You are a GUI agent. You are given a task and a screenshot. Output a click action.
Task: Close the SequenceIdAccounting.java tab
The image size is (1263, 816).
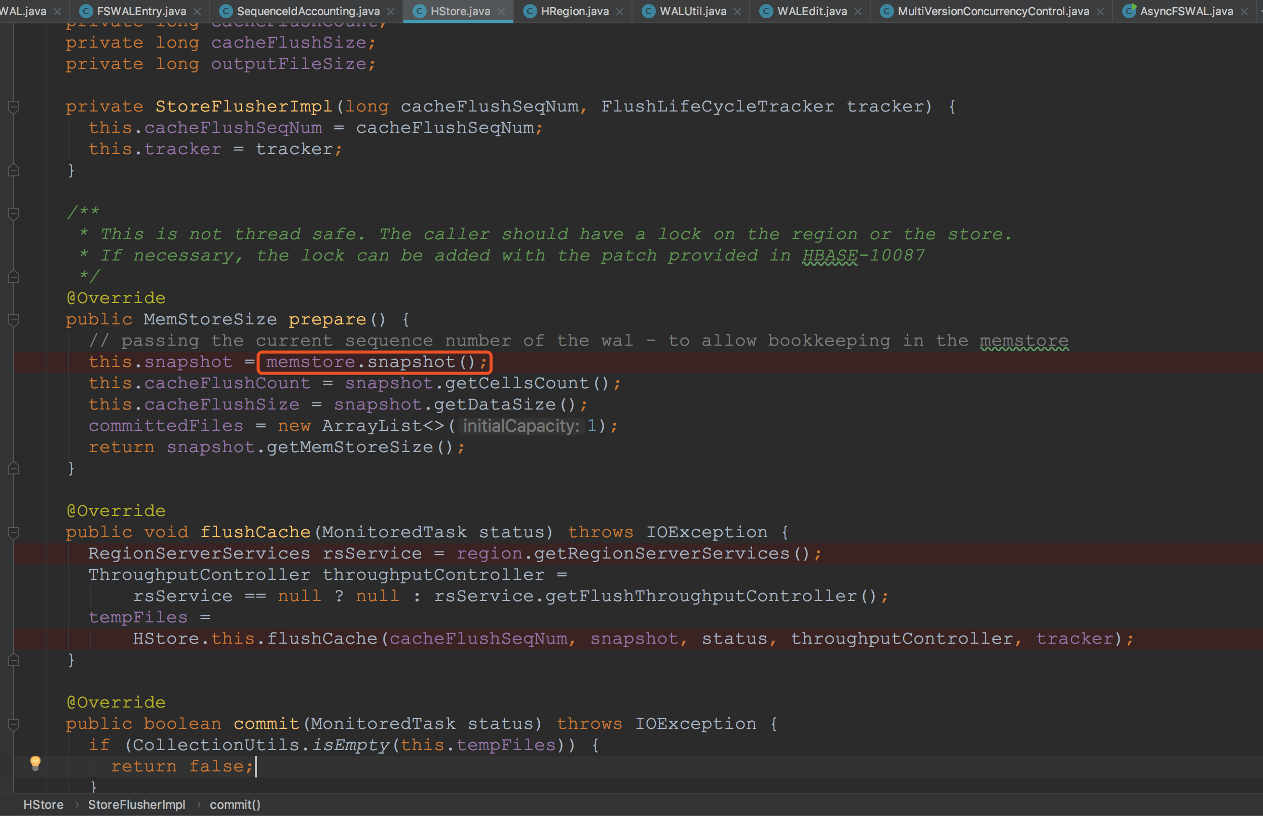[390, 11]
